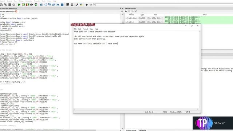This screenshot has height=131, width=233.
Task: Click Run cell and advance icon
Action: [x=28, y=5]
